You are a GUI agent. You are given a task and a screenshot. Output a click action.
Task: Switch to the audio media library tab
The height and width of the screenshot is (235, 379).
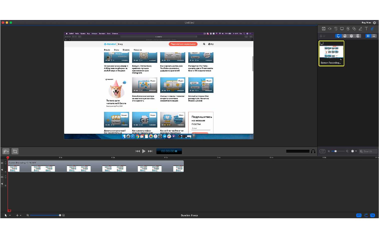[x=345, y=36]
